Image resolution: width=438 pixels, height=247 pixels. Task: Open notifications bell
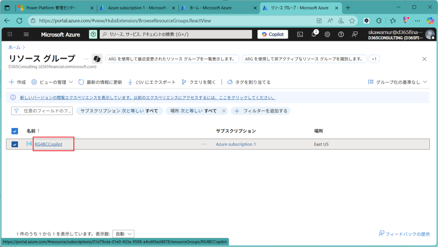pos(314,34)
